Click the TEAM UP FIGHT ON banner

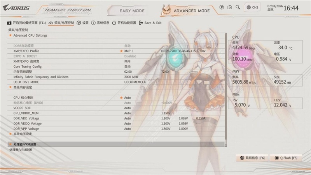click(x=68, y=10)
